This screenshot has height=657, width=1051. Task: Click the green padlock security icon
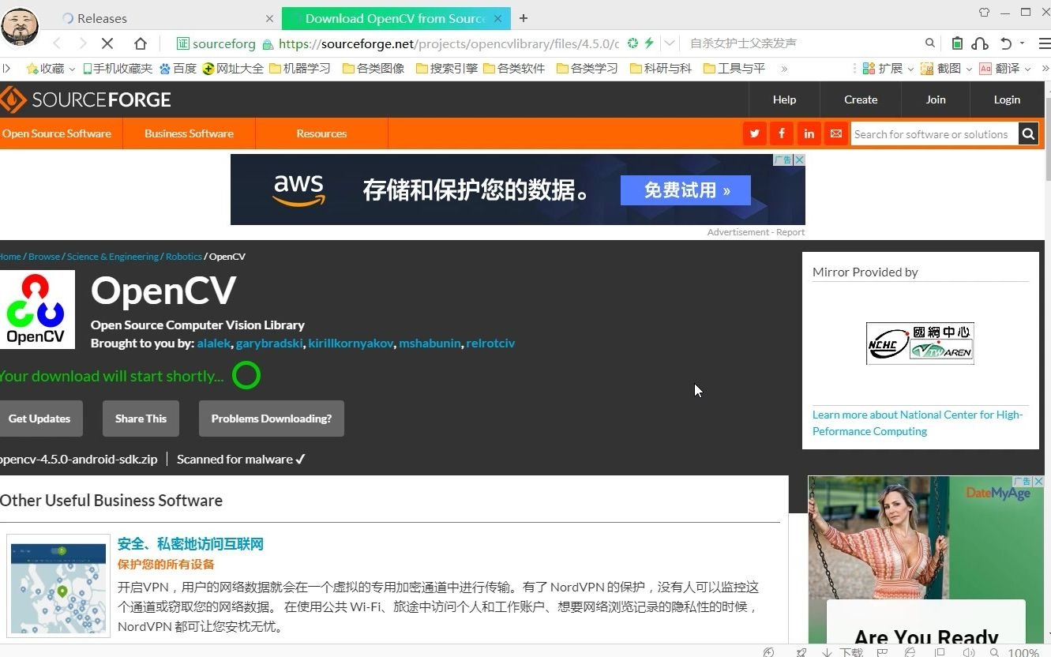268,44
